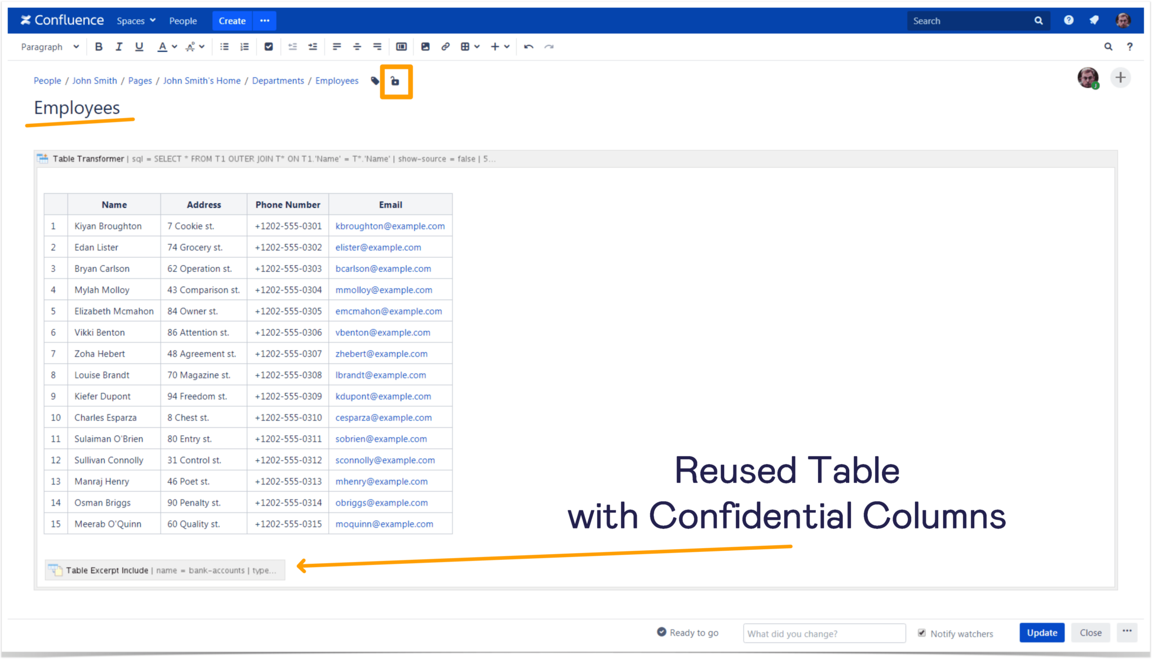Click the italic formatting icon
Viewport: 1154px width, 660px height.
(x=117, y=47)
